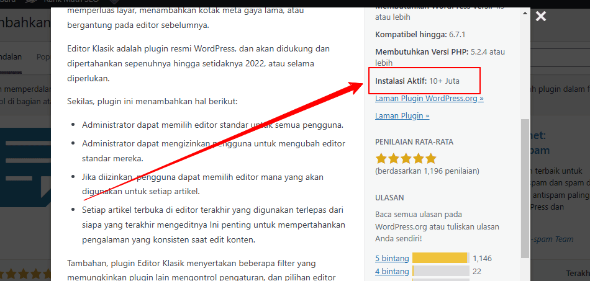The image size is (590, 281).
Task: Open the Laman Plugin » link
Action: [x=402, y=116]
